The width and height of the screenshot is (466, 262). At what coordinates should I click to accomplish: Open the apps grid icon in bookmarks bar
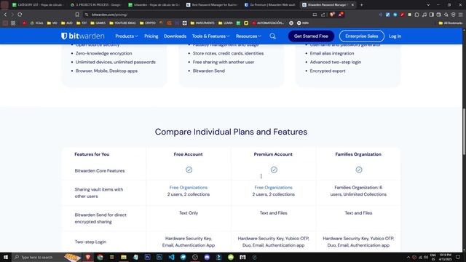pyautogui.click(x=13, y=23)
